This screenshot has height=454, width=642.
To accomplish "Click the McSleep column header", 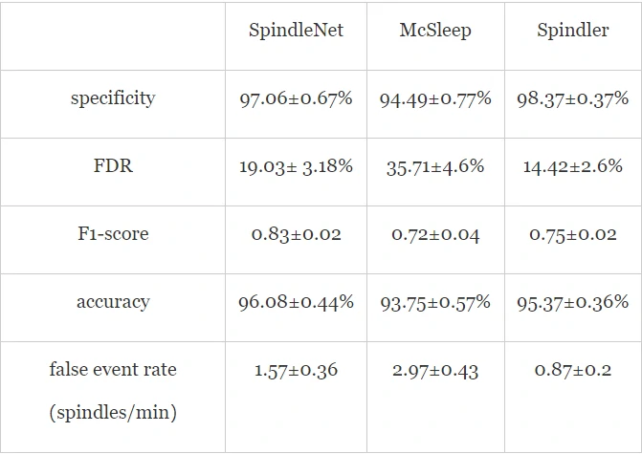I will point(435,31).
